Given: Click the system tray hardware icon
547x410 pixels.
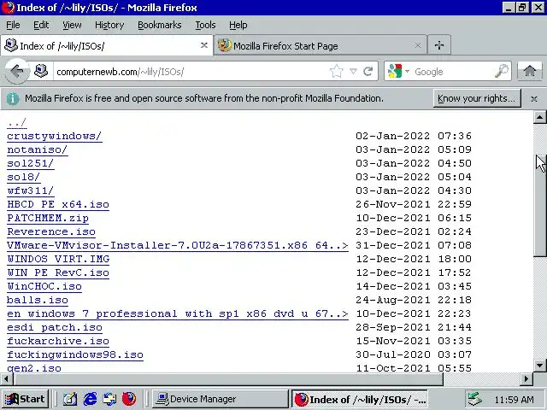Looking at the screenshot, I should tap(475, 399).
